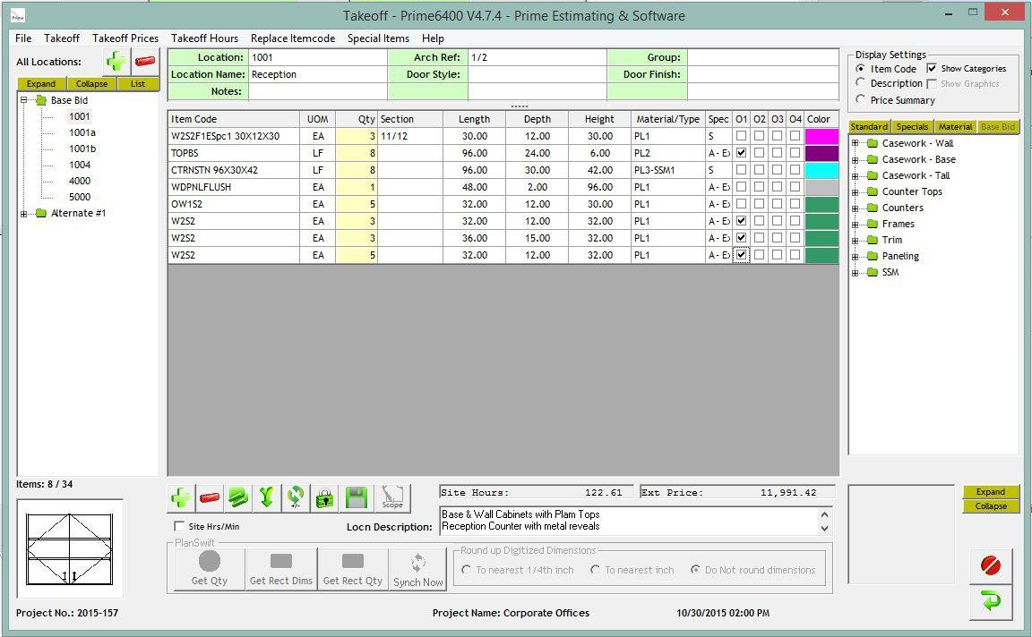Click Collapse button above location tree
Image resolution: width=1032 pixels, height=637 pixels.
(x=91, y=83)
